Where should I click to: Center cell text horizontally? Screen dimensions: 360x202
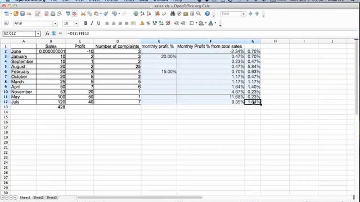(114, 23)
